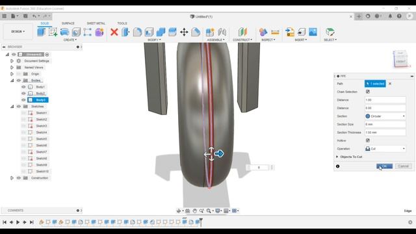
Task: Open the Help question mark icon
Action: tap(399, 16)
